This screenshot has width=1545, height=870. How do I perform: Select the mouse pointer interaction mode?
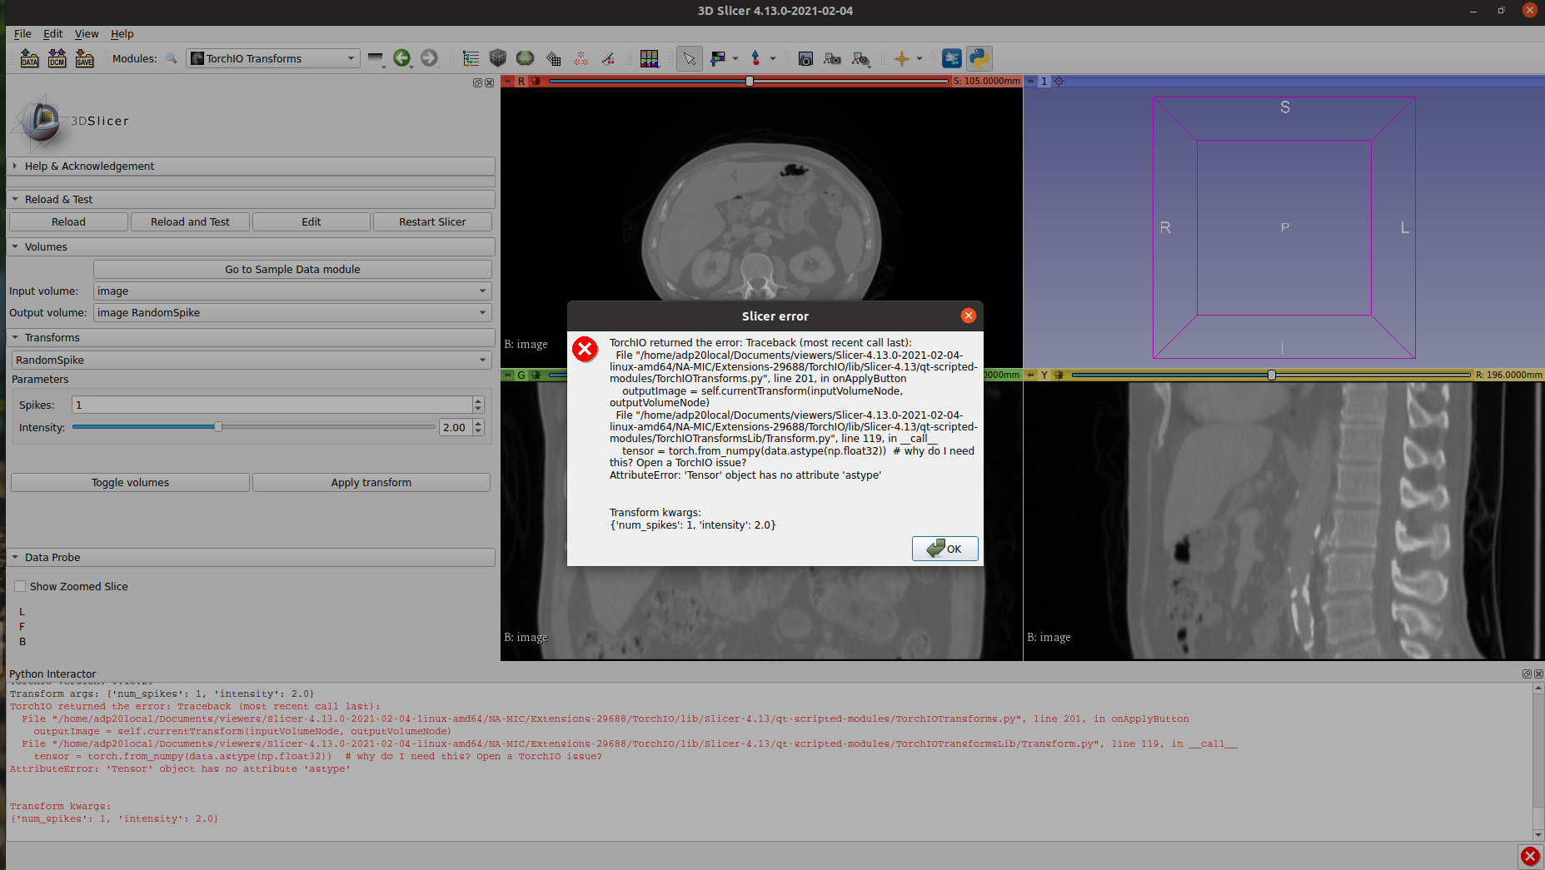click(689, 58)
